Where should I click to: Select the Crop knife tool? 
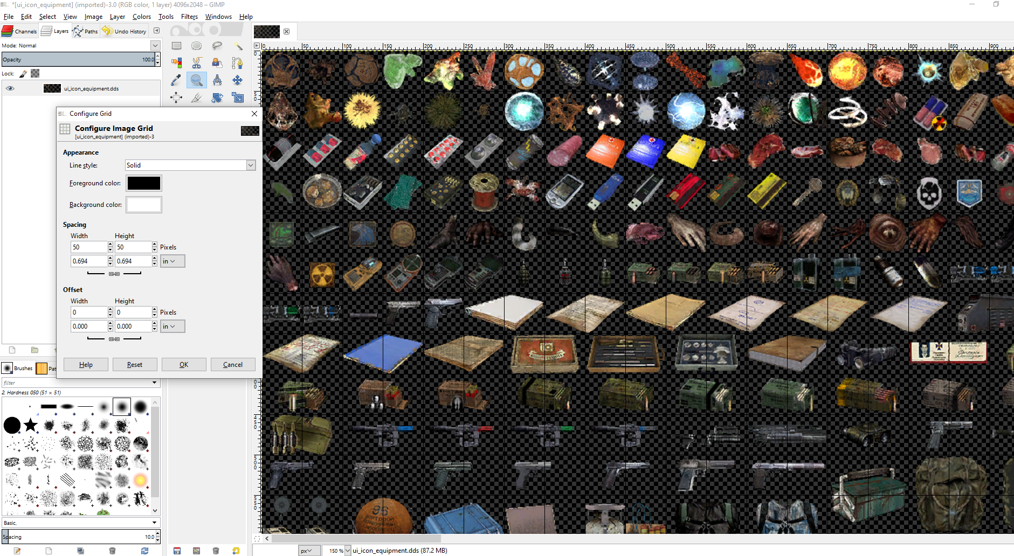pos(197,98)
